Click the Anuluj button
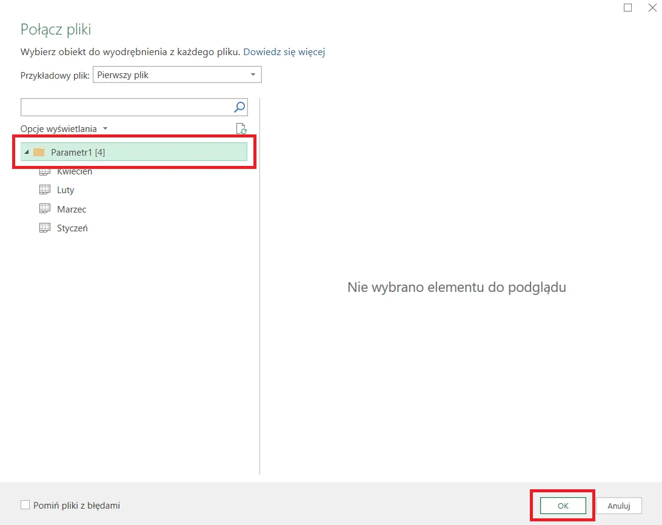The height and width of the screenshot is (525, 662). 619,506
